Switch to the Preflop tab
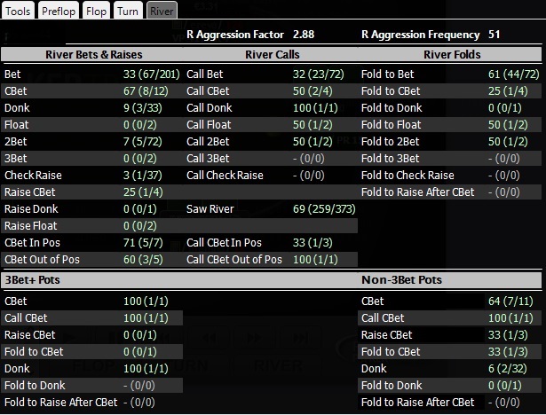 tap(59, 11)
